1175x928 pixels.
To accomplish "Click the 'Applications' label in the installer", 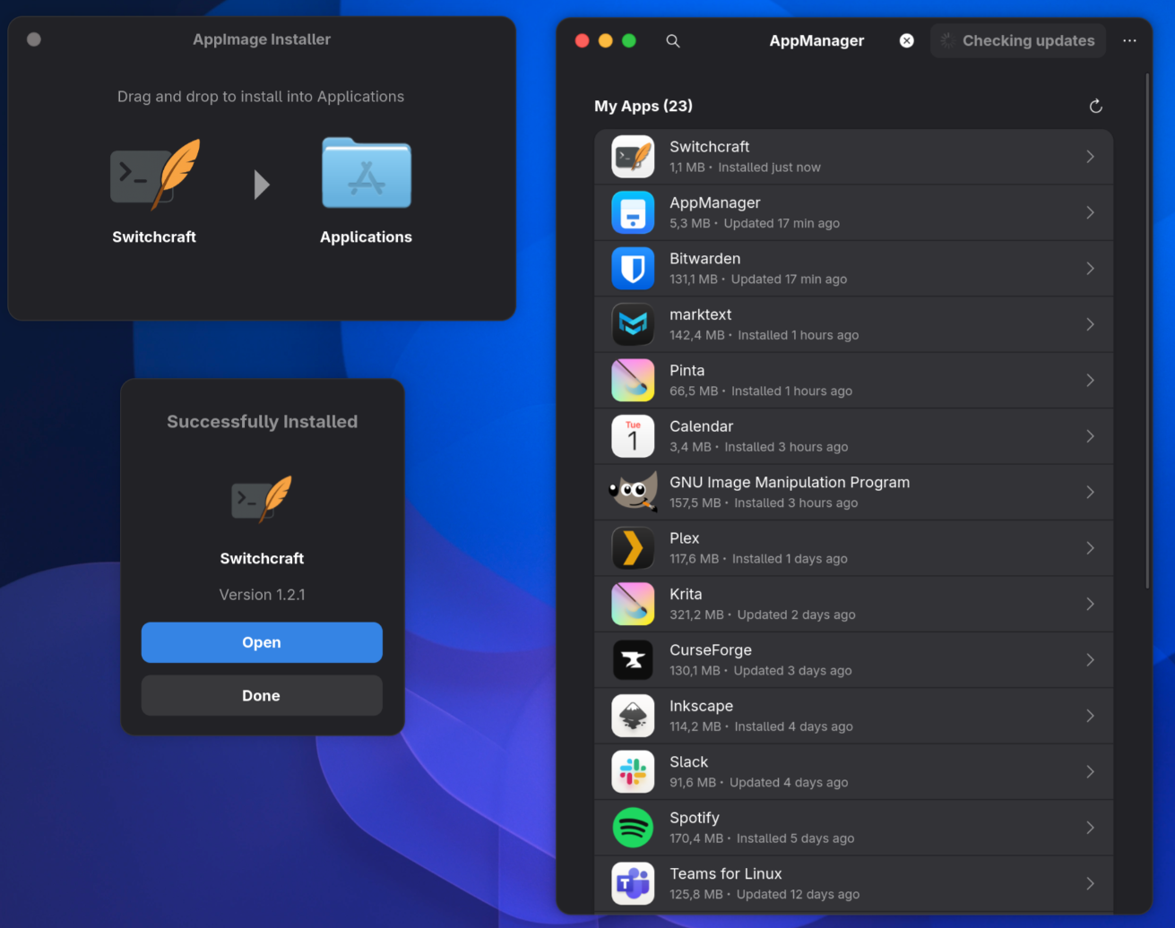I will [366, 237].
